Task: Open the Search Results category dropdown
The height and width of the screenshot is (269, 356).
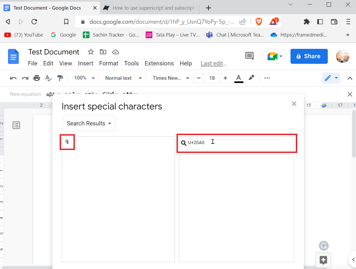Action: pyautogui.click(x=89, y=123)
